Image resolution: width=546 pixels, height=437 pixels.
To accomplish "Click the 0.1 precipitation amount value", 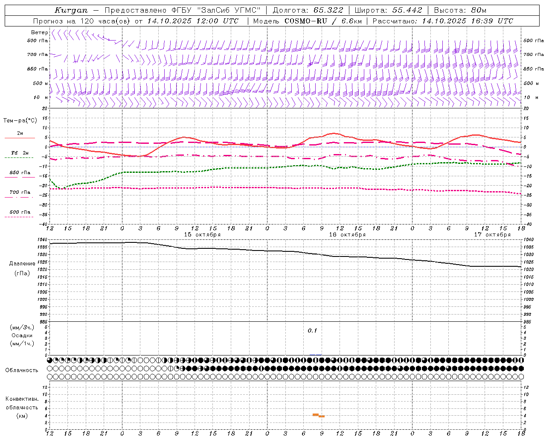I will [x=312, y=331].
